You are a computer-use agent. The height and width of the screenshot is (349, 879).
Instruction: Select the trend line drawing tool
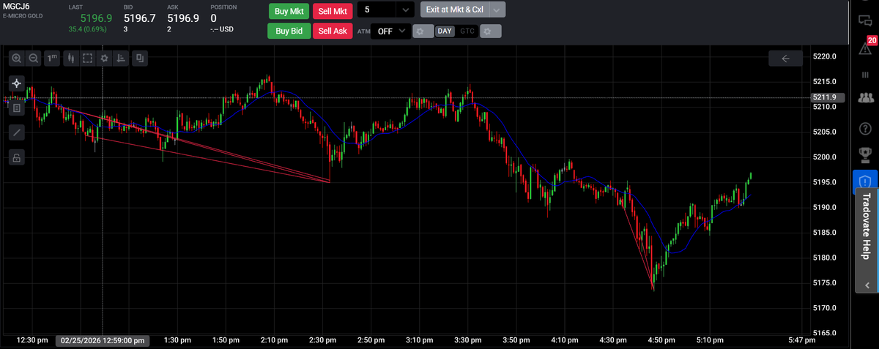coord(17,132)
